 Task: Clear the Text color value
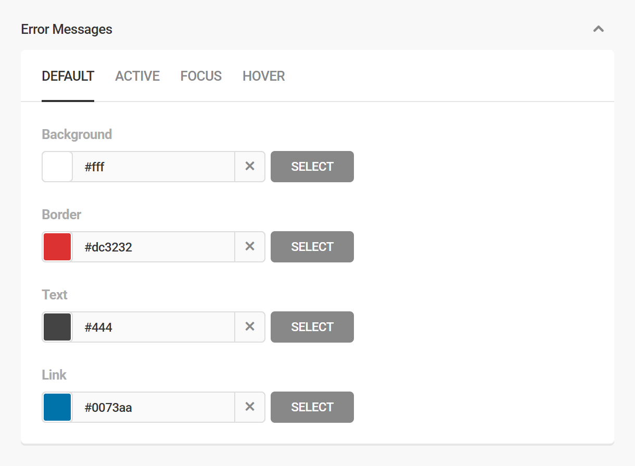(250, 327)
